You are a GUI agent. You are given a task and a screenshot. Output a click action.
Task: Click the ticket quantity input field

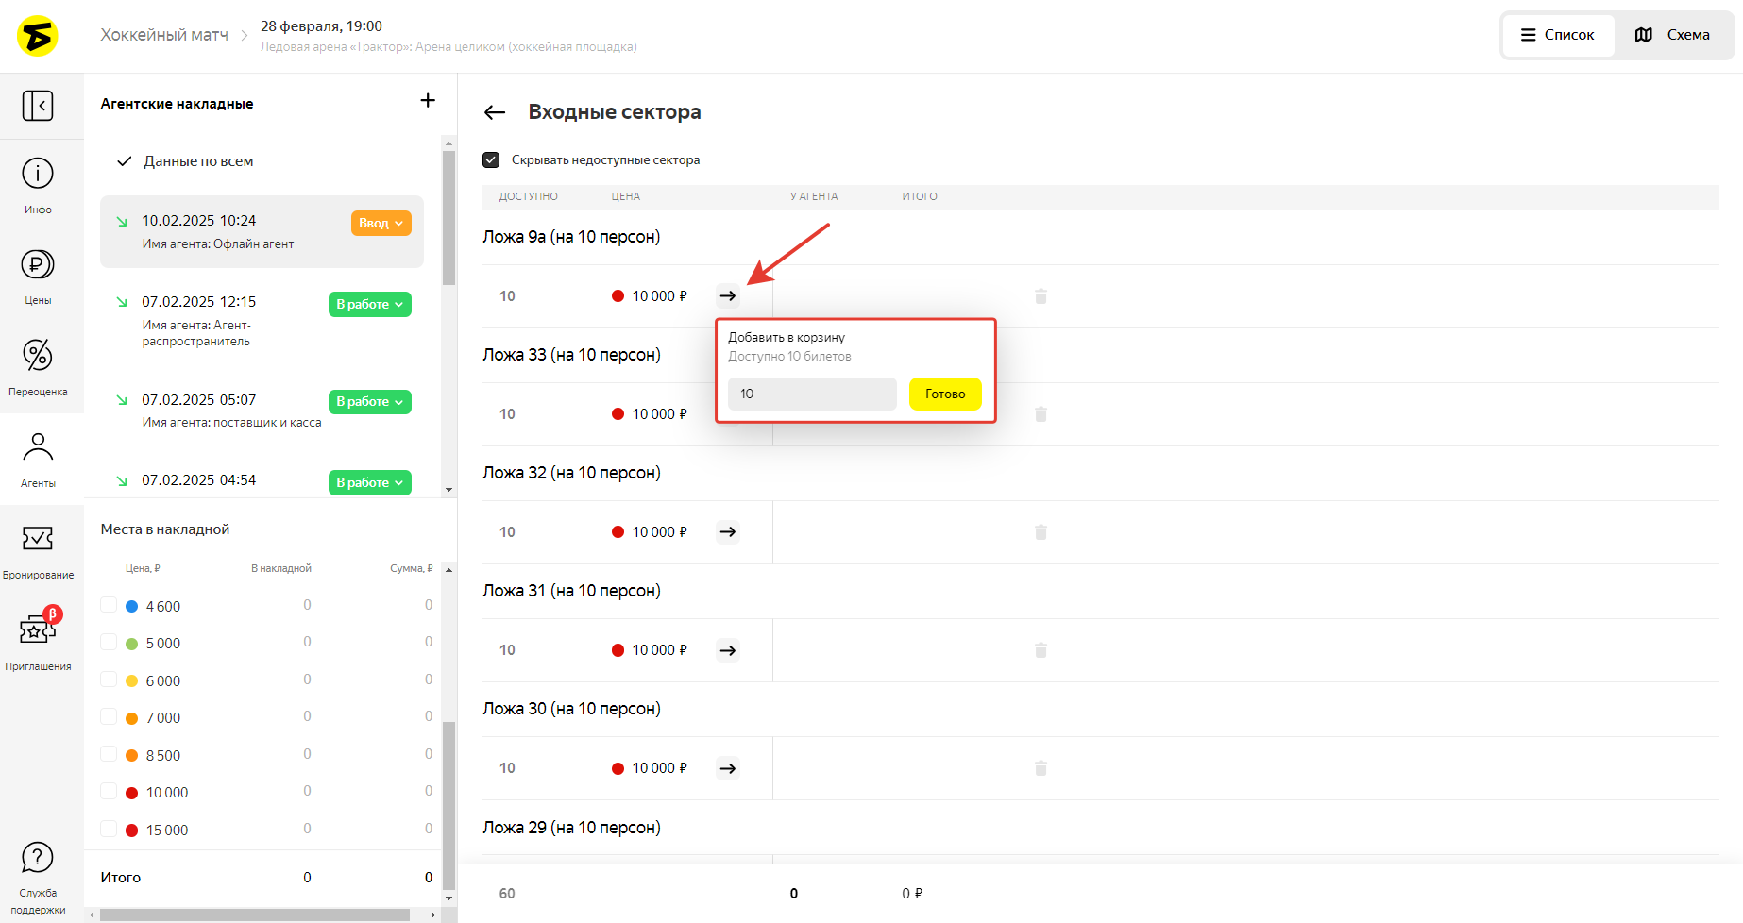811,394
